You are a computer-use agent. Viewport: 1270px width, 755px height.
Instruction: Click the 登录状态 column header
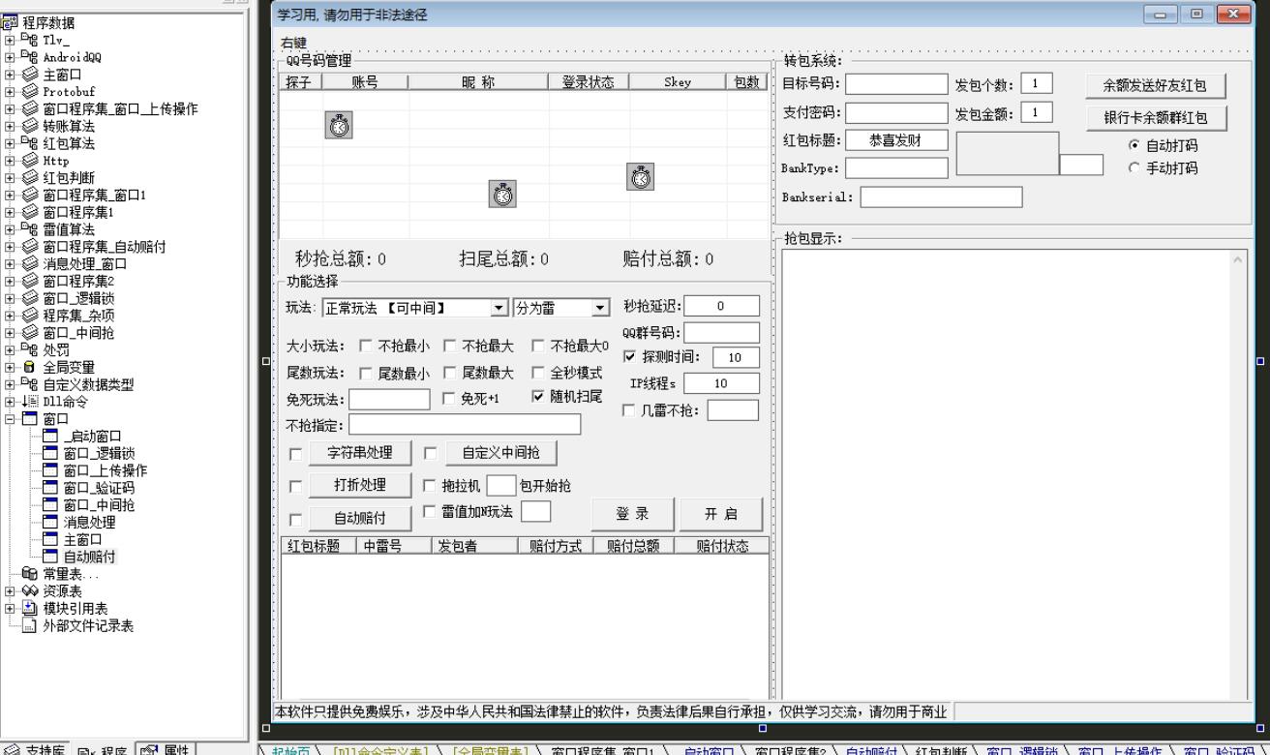588,82
